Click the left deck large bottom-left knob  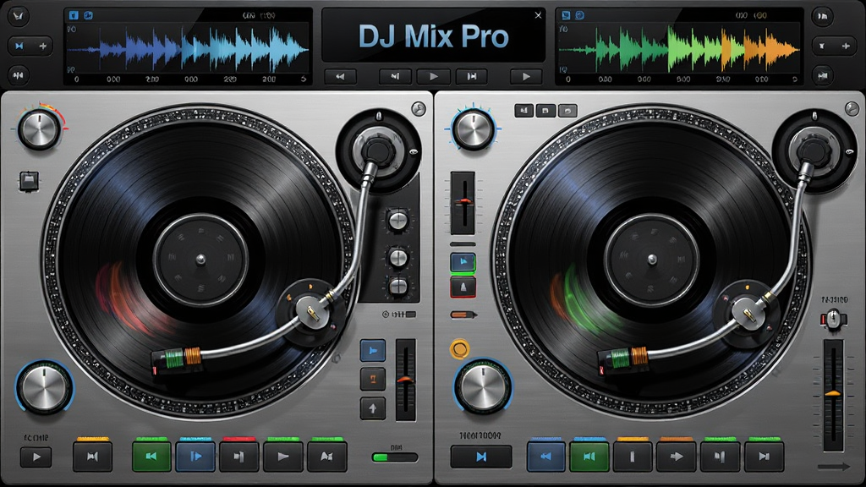(44, 387)
